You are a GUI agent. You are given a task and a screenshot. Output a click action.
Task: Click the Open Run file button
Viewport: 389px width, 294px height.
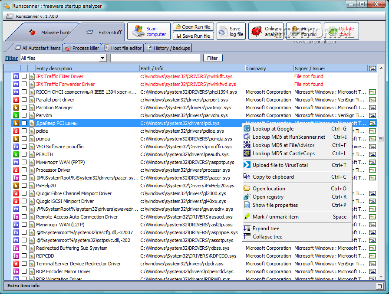click(192, 27)
